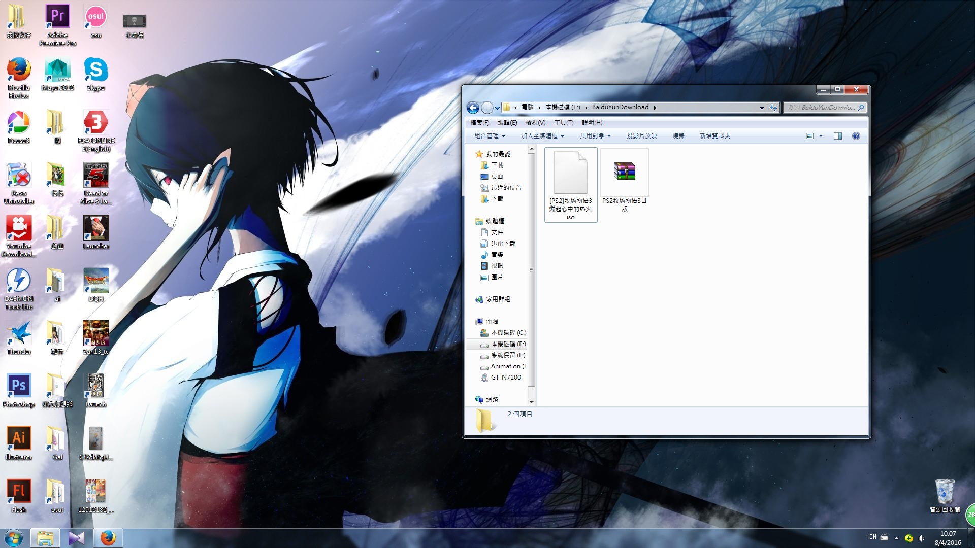The height and width of the screenshot is (548, 975).
Task: Open the 檢視(V) menu
Action: coord(535,123)
